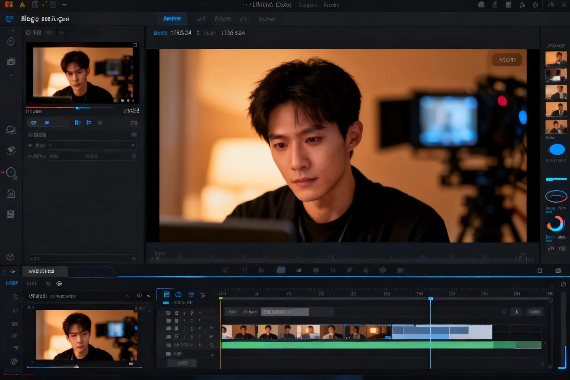Screen dimensions: 570x380
Task: Click the gray button below the track list
Action: [x=182, y=363]
